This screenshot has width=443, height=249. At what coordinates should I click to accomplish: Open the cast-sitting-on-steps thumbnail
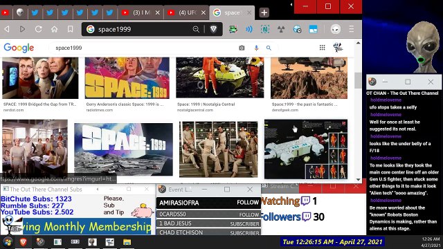click(x=219, y=149)
